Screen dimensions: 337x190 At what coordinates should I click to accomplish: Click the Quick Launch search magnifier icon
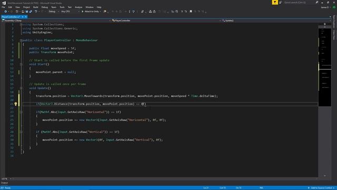pyautogui.click(x=317, y=2)
